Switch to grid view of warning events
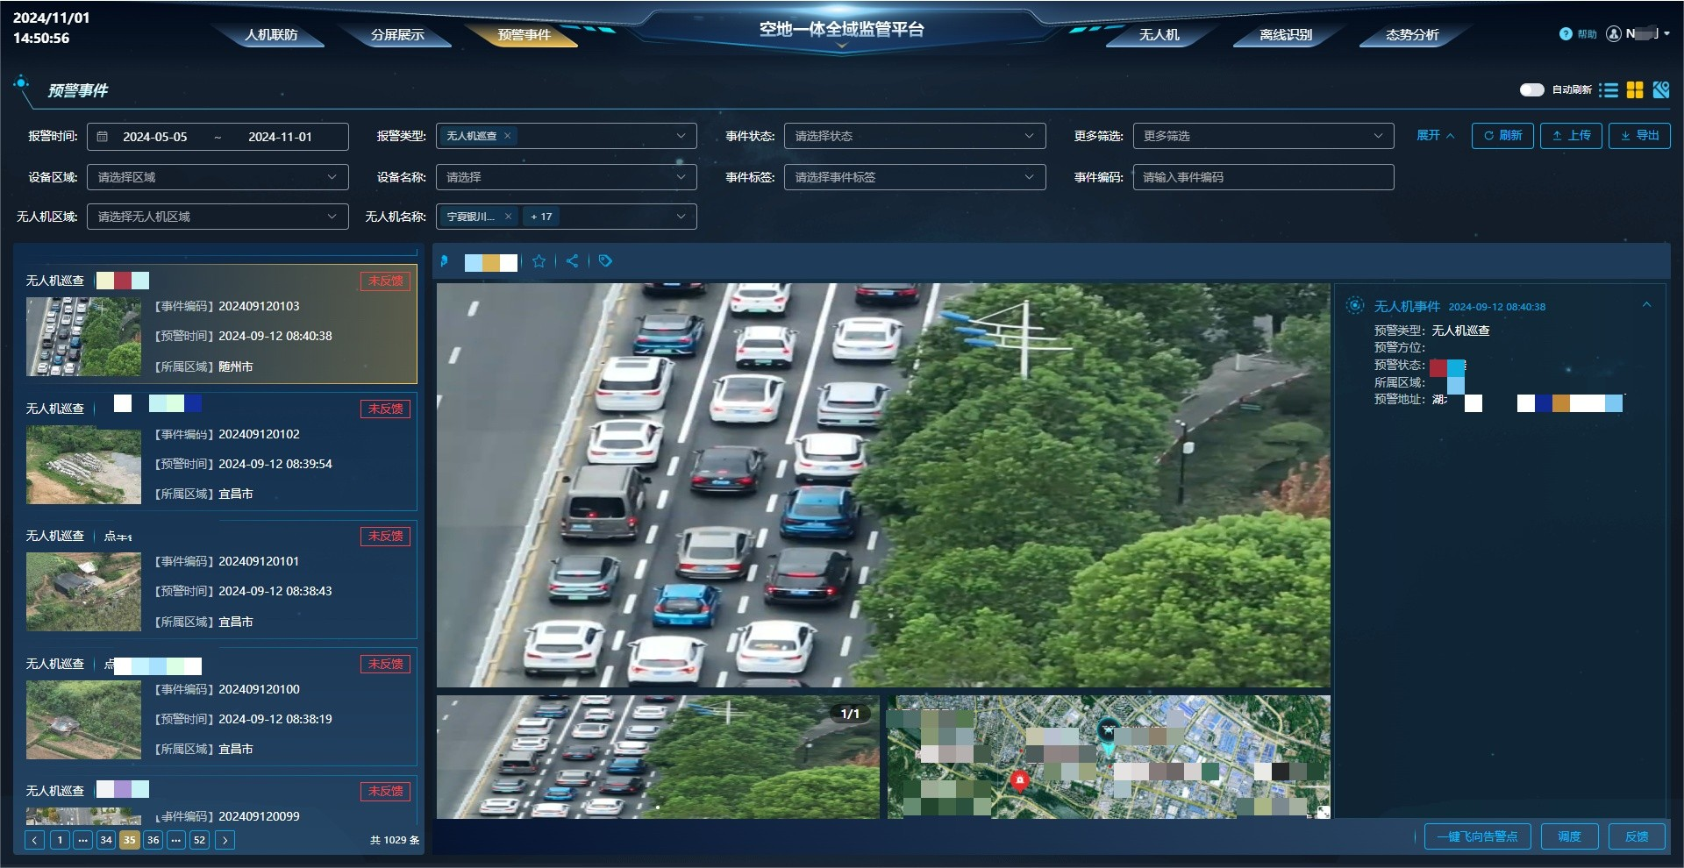Image resolution: width=1684 pixels, height=868 pixels. click(1637, 89)
